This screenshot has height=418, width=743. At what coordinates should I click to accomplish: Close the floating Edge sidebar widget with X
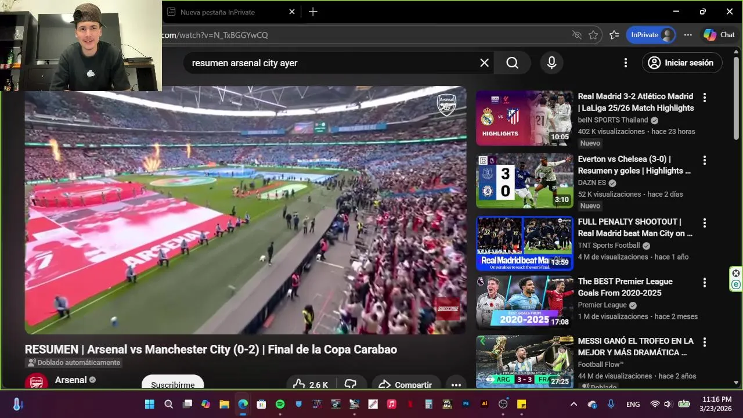736,273
